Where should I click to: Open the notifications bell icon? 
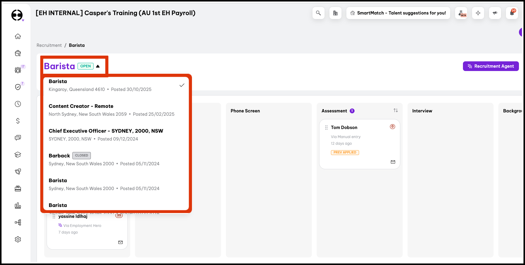click(x=512, y=13)
